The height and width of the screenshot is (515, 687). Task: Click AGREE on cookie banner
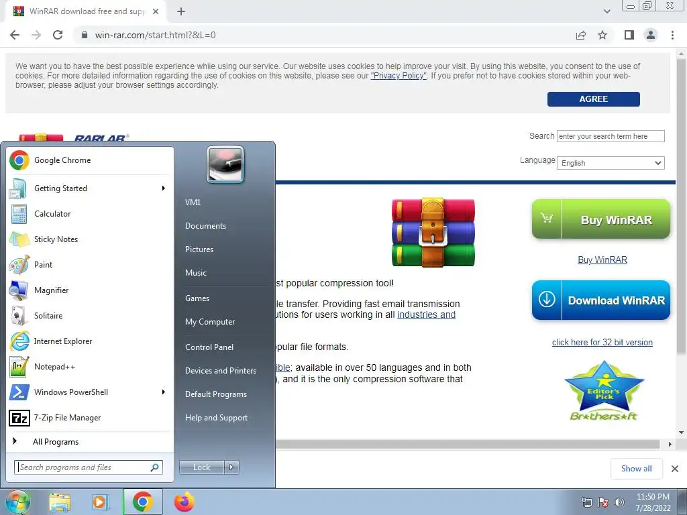click(x=594, y=99)
